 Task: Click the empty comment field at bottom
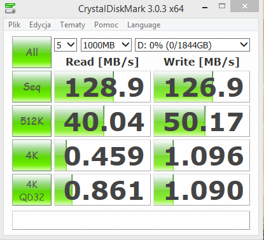click(x=131, y=220)
